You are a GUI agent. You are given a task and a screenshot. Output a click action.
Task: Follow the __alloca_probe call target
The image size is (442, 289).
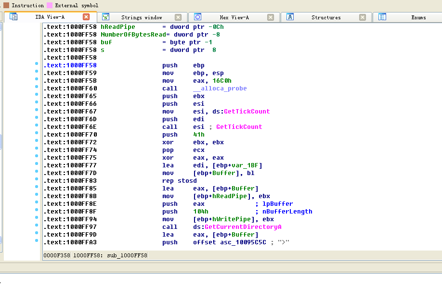[220, 88]
